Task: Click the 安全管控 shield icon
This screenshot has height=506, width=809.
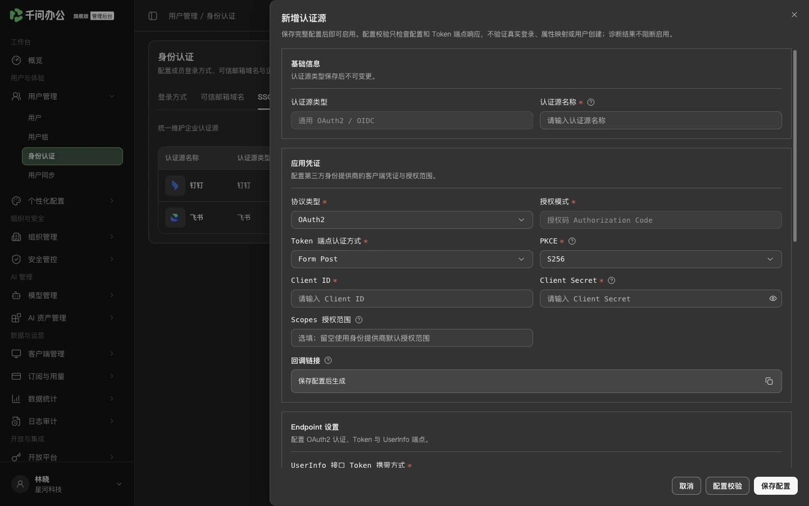Action: coord(16,259)
